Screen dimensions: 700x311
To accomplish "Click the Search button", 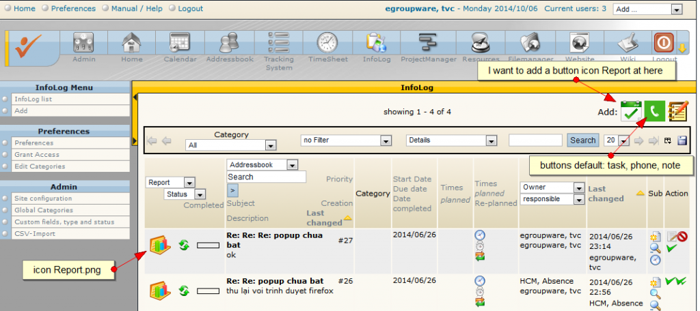I will click(x=582, y=140).
